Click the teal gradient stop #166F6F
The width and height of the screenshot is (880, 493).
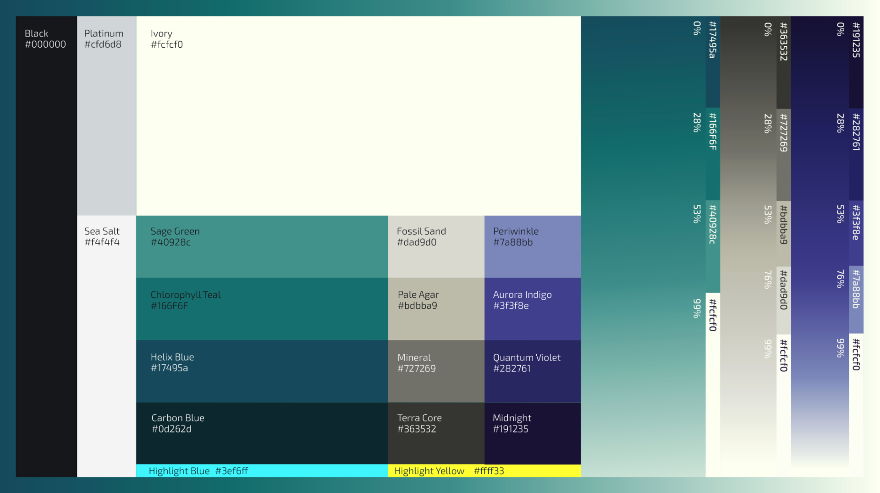coord(713,154)
